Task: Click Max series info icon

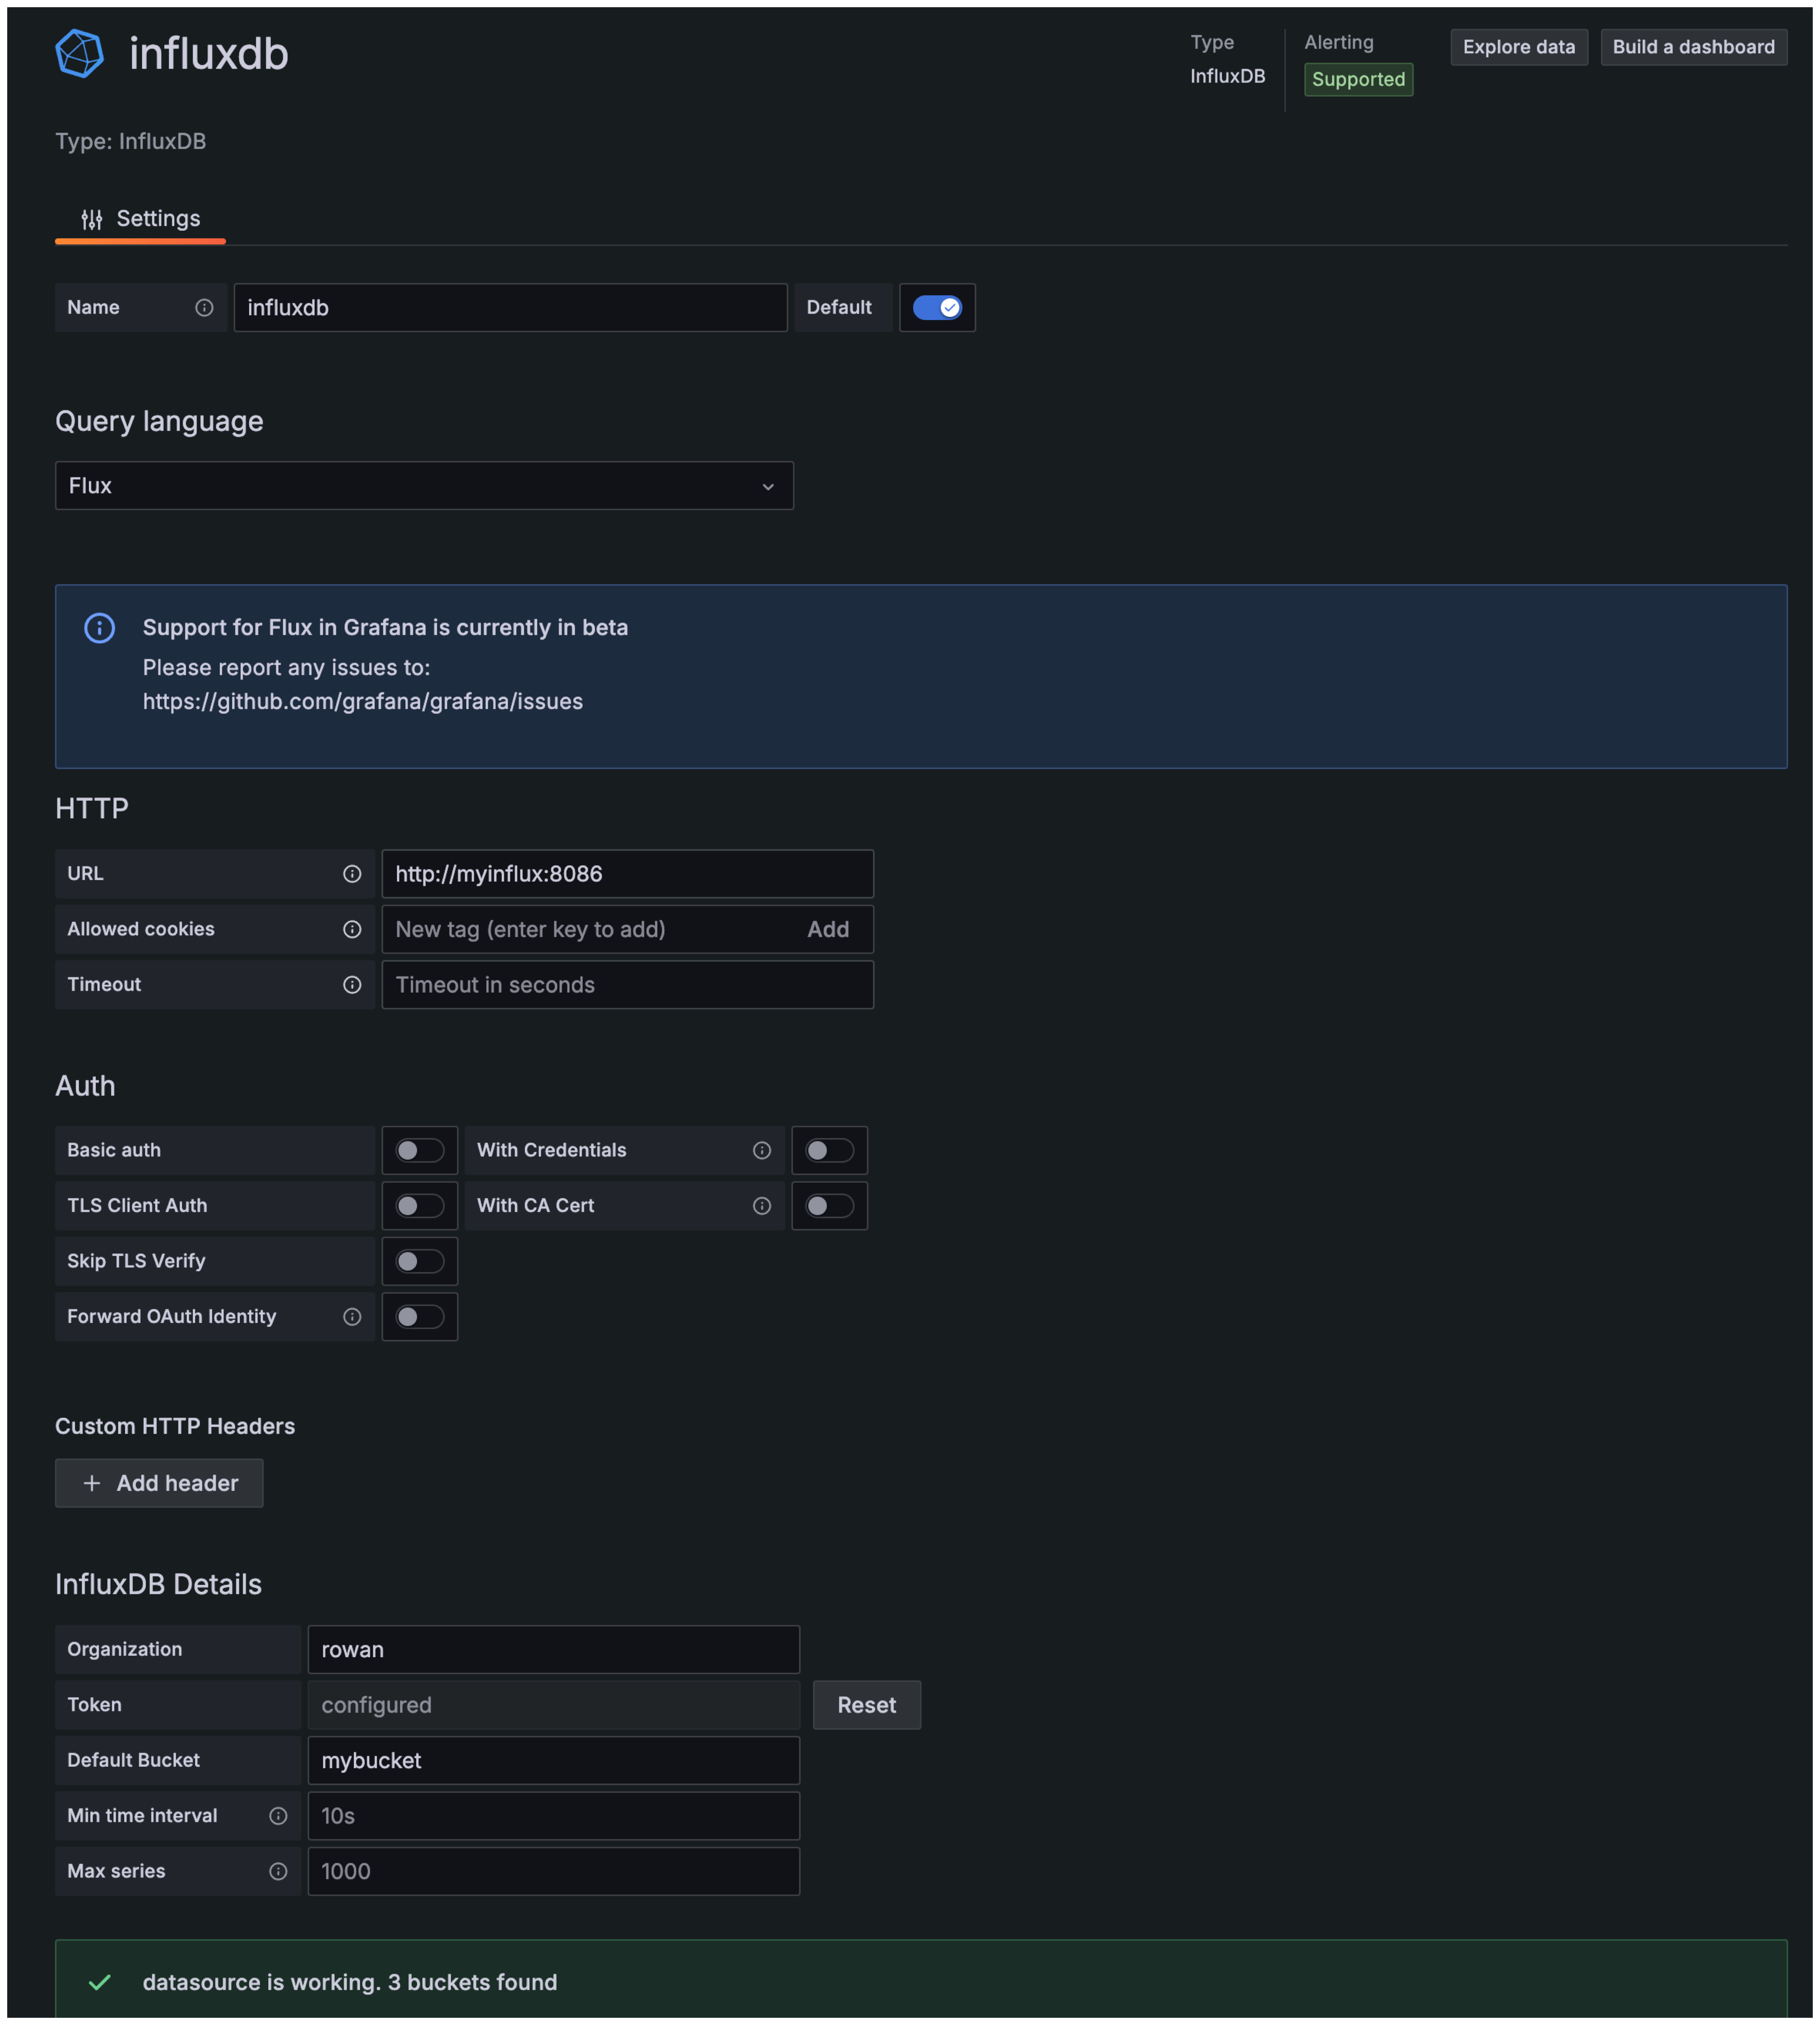Action: point(278,1872)
